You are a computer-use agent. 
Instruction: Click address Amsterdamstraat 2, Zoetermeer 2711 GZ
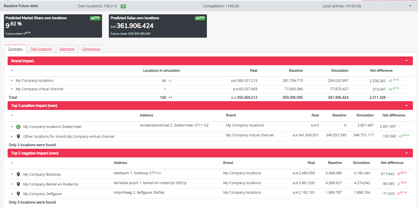click(x=174, y=125)
